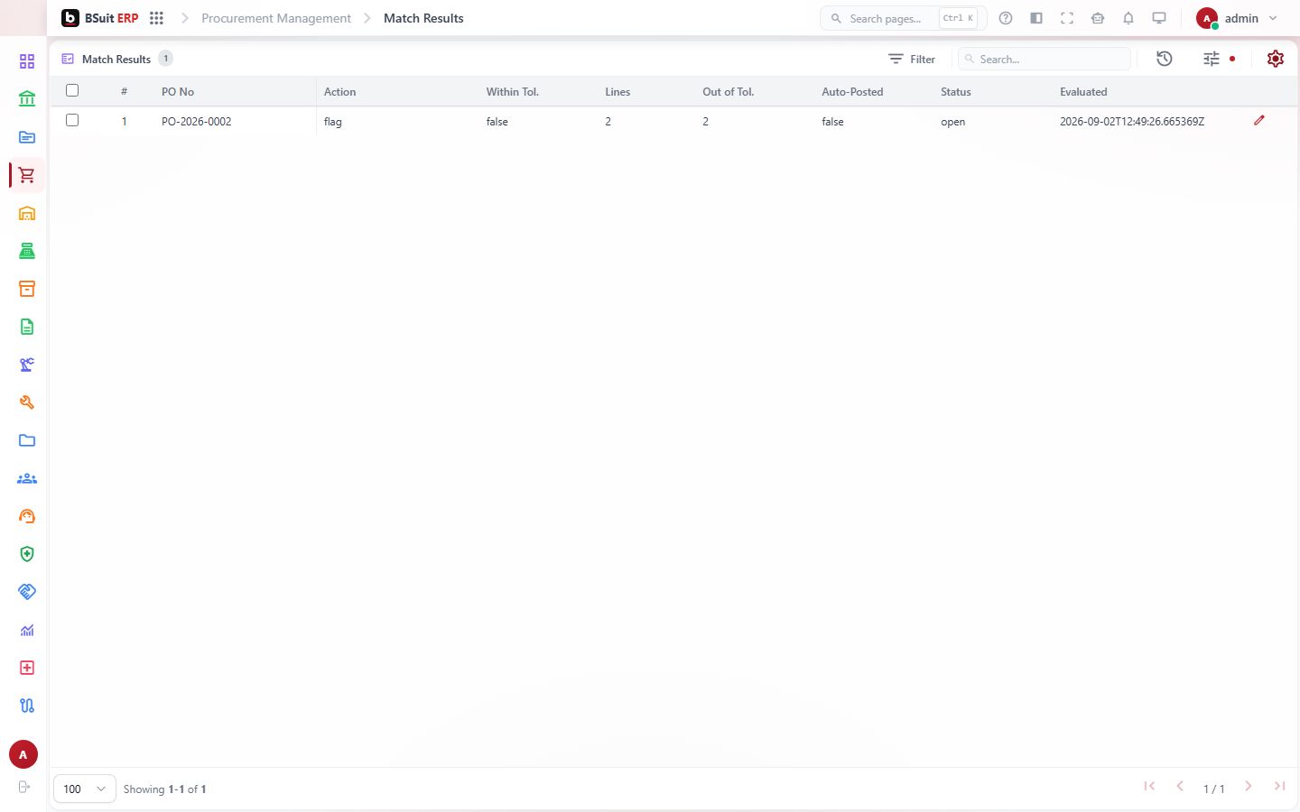Open the dashboard grid icon in sidebar
1300x812 pixels.
click(27, 61)
